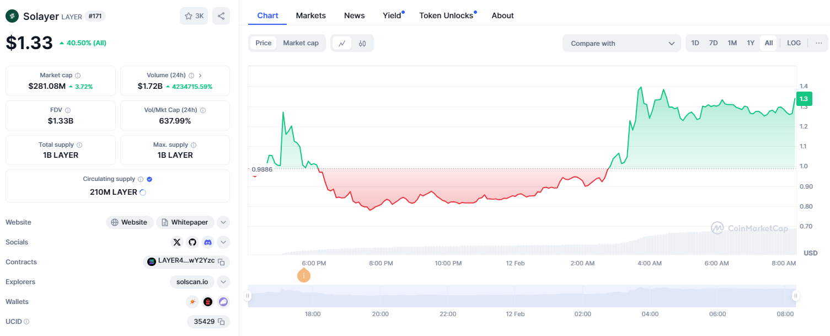Switch chart to Price view
The height and width of the screenshot is (336, 830).
coord(264,43)
